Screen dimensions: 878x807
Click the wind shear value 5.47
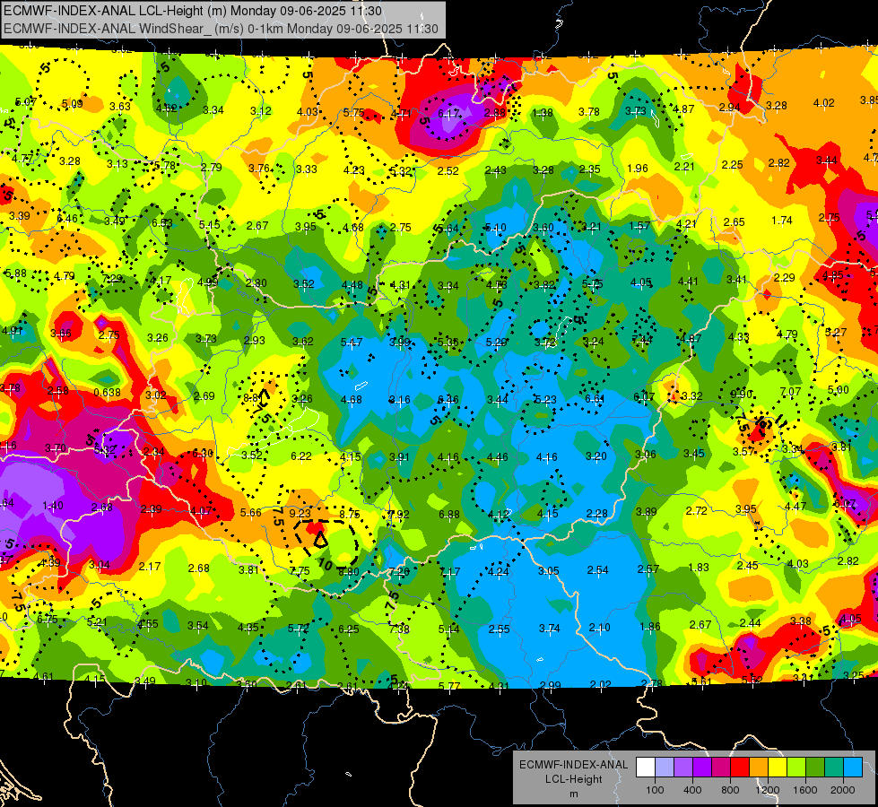click(x=352, y=342)
